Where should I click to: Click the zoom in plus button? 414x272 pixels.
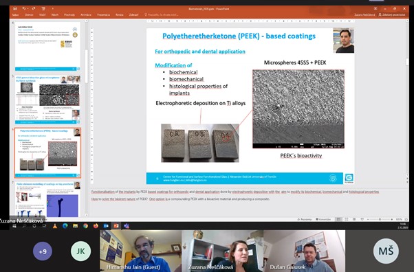point(392,219)
